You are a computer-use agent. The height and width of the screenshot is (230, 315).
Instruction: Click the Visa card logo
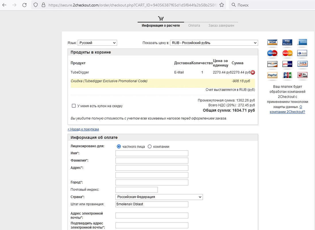tap(272, 42)
